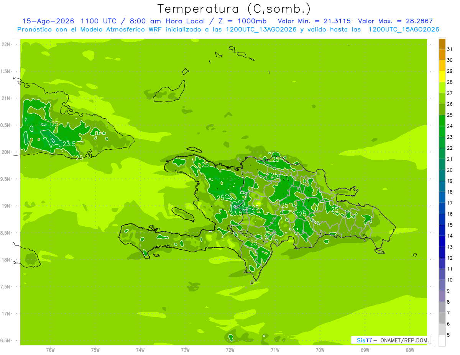460x355 pixels.
Task: Click the "25" value on the color scale
Action: 450,115
